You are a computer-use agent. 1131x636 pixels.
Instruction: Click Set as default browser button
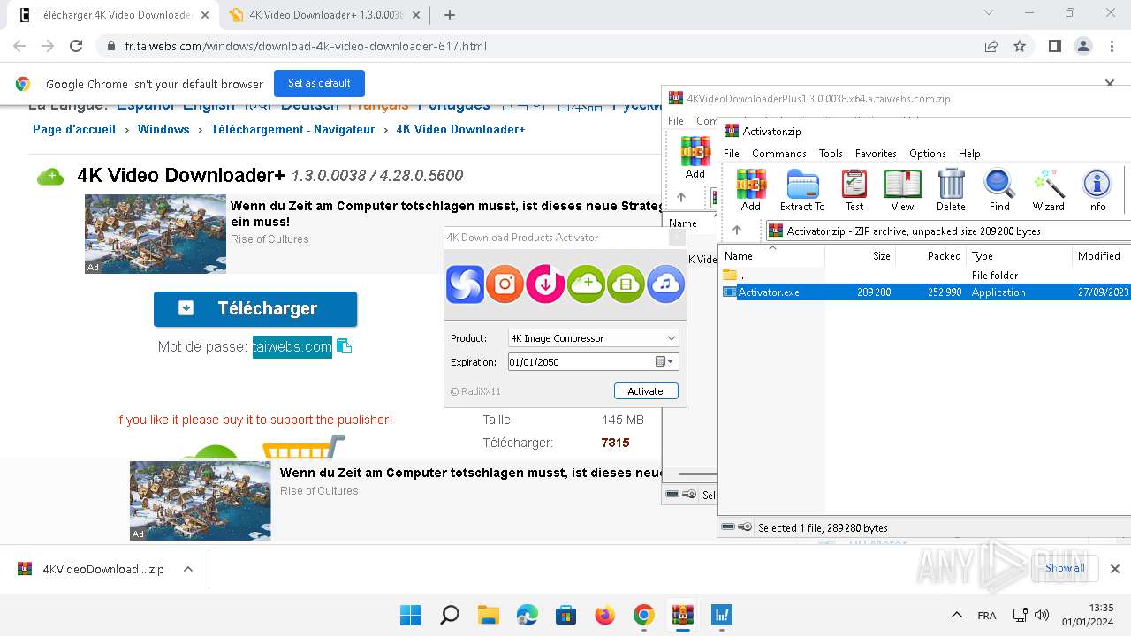click(319, 83)
